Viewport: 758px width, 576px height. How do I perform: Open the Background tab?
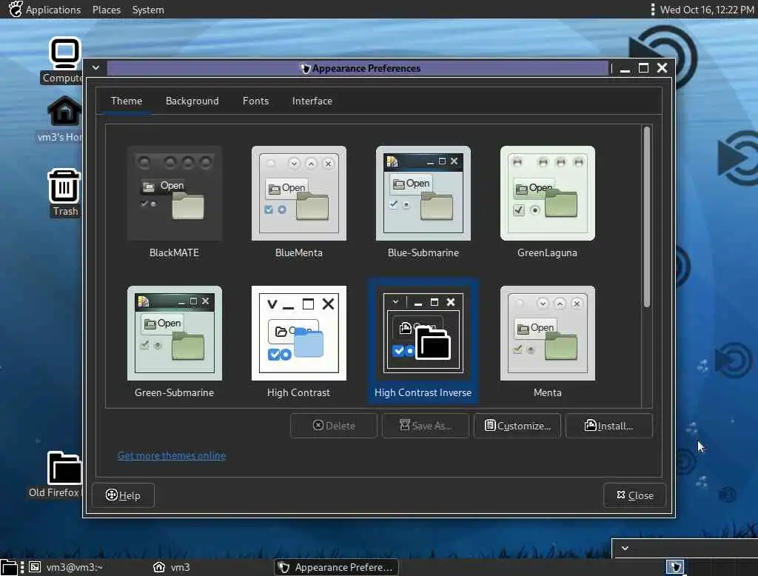[x=192, y=101]
